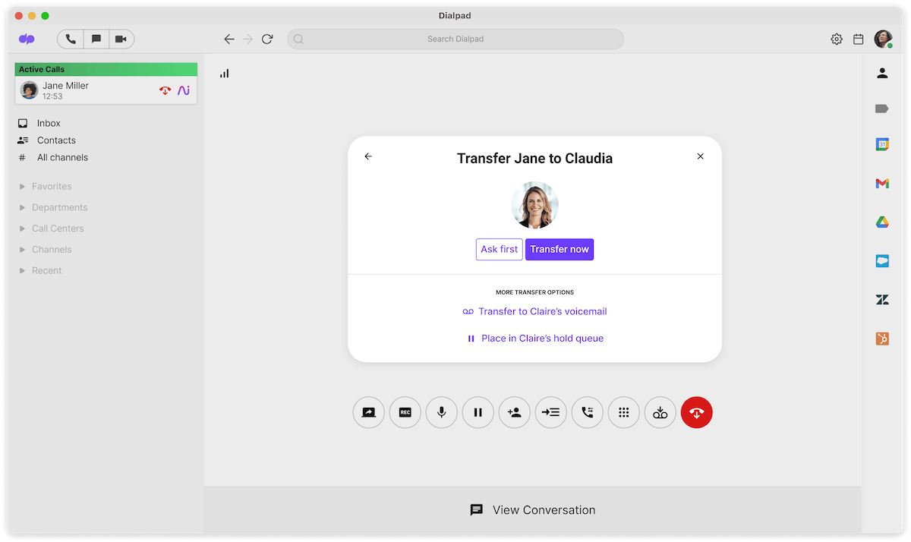Open the screen share control
Viewport: 911px width, 542px height.
click(x=368, y=412)
